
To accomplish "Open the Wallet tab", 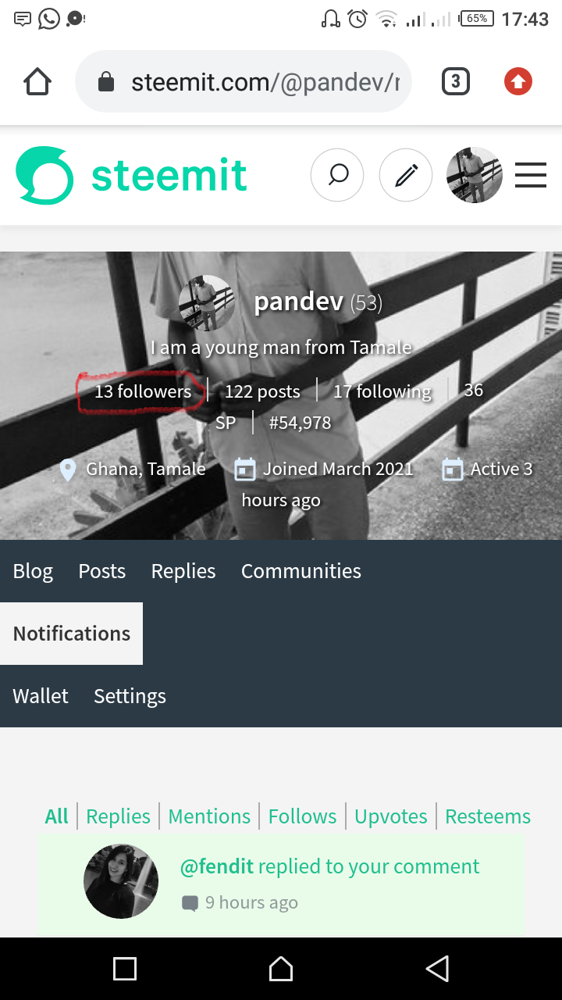I will click(41, 696).
